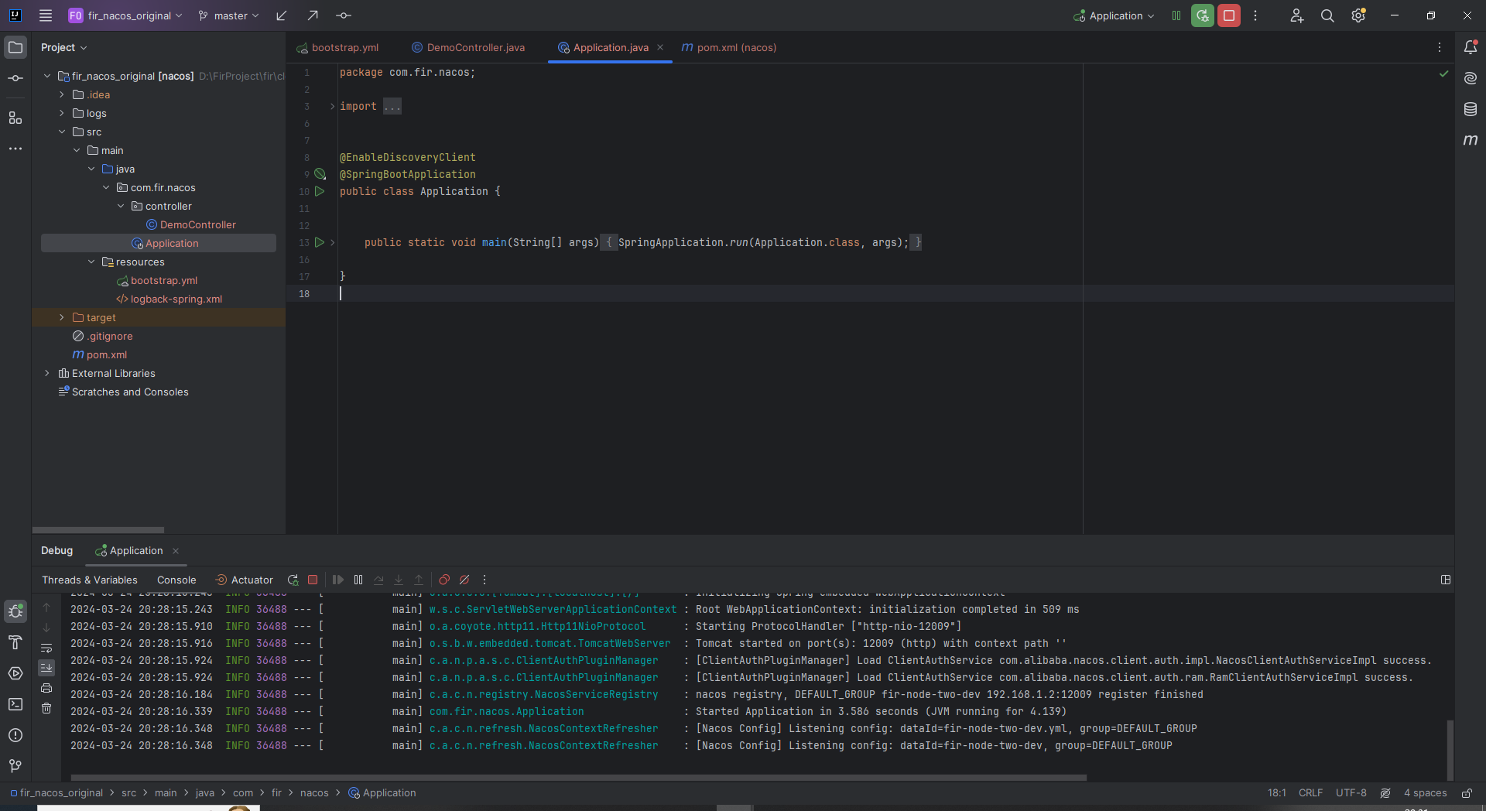The height and width of the screenshot is (811, 1486).
Task: Open the Problems tool window icon
Action: [x=15, y=735]
